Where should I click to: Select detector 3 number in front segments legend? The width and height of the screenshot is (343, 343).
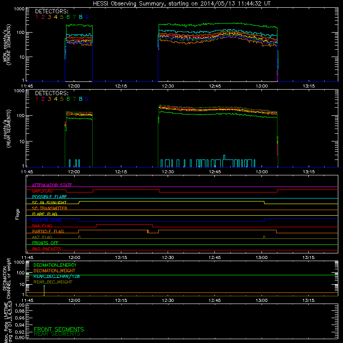tap(49, 17)
